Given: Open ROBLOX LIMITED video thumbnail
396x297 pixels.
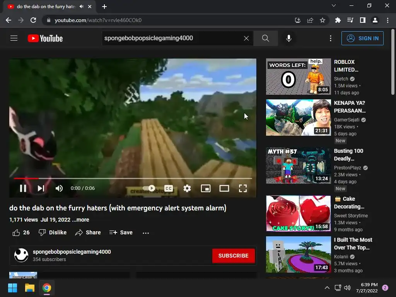Looking at the screenshot, I should [x=298, y=77].
